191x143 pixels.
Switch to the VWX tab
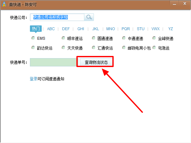155,29
